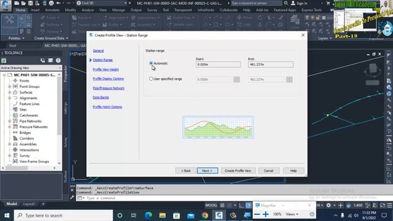This screenshot has width=393, height=221.
Task: Click the Toolspace help icon
Action: pyautogui.click(x=58, y=60)
